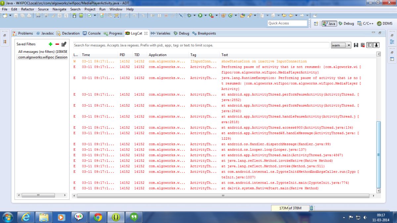The image size is (397, 223).
Task: Click the Quick Access search box
Action: pos(287,23)
